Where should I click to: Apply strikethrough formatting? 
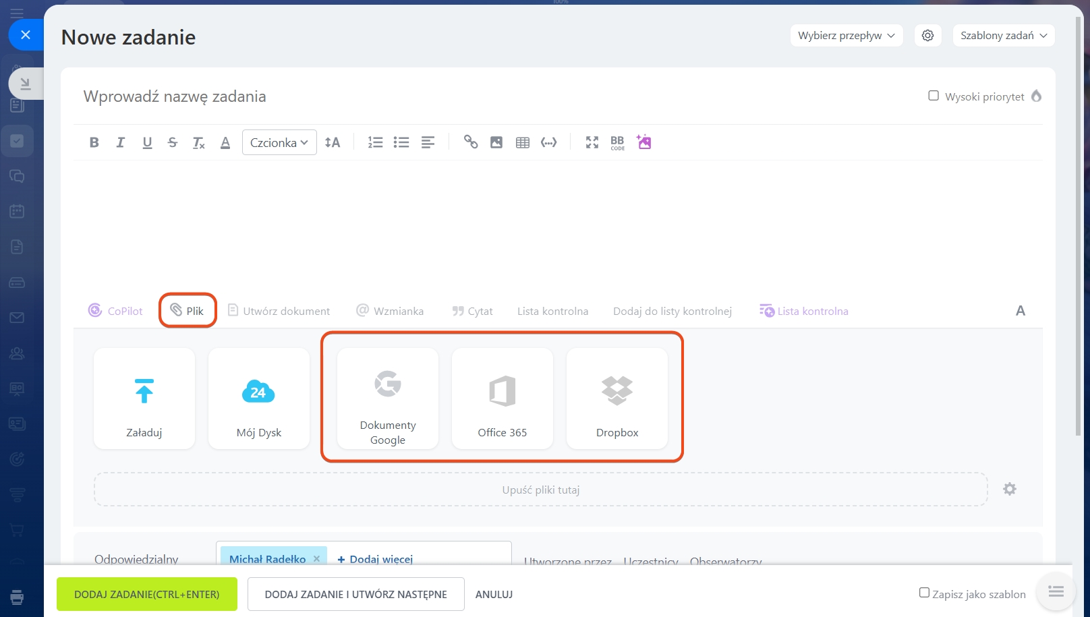[173, 142]
